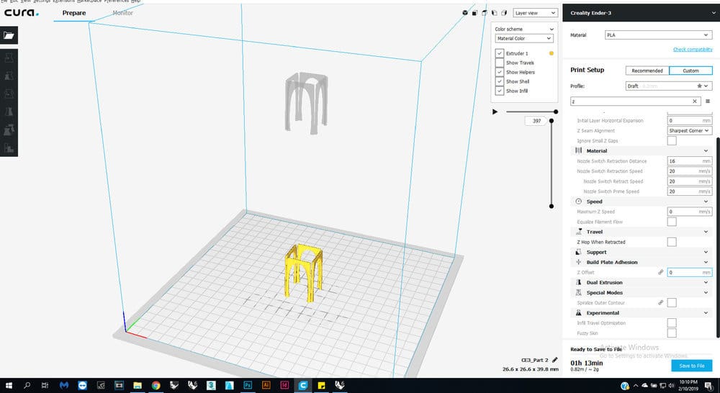The width and height of the screenshot is (720, 393).
Task: Open the PLA material dropdown
Action: tap(659, 35)
